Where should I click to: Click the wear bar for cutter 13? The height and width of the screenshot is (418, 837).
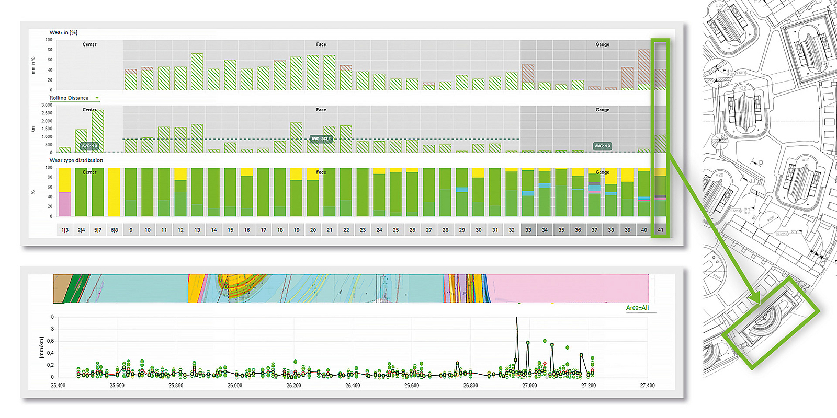tap(197, 72)
